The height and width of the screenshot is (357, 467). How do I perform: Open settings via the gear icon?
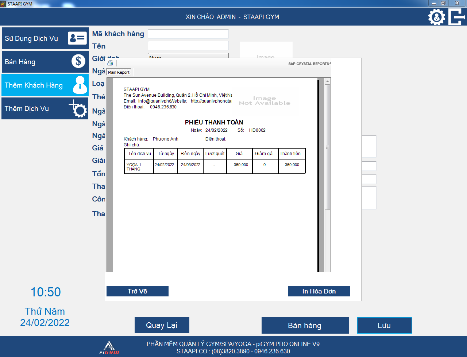[436, 17]
